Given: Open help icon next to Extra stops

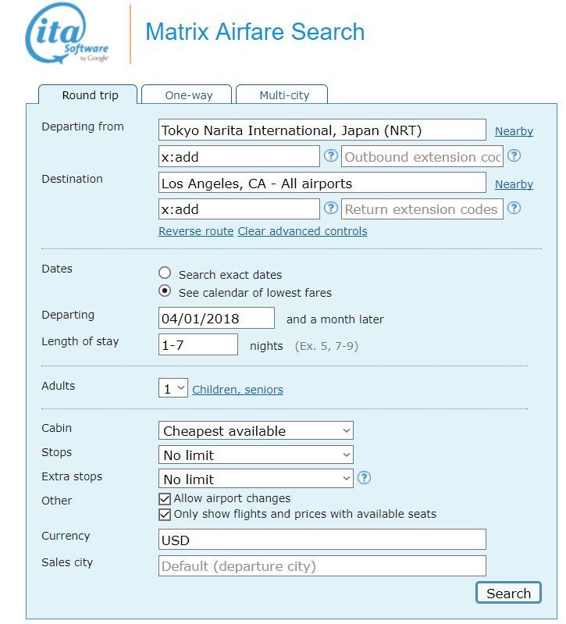Looking at the screenshot, I should [x=364, y=478].
